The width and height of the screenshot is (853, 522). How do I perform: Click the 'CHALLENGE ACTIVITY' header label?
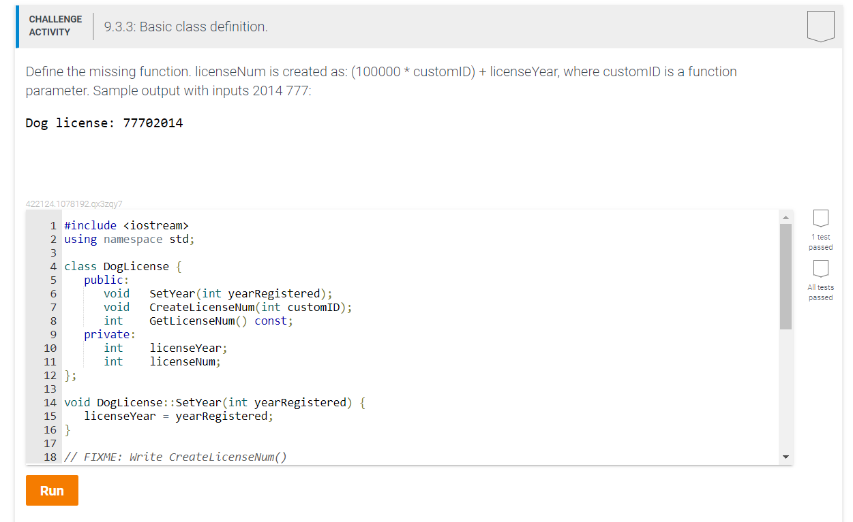click(55, 25)
